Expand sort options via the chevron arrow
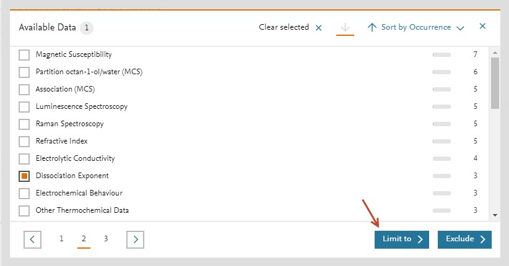509x266 pixels. 460,28
